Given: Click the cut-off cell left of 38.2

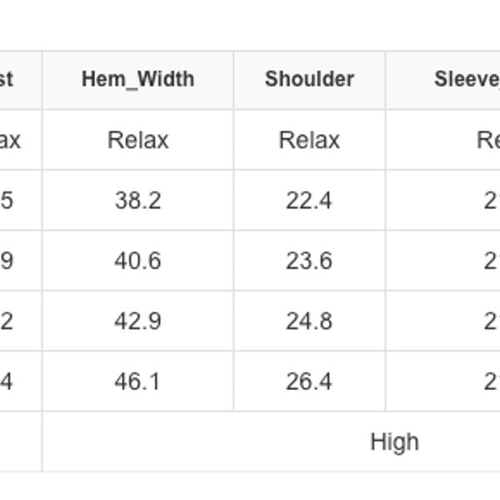Looking at the screenshot, I should tap(17, 201).
